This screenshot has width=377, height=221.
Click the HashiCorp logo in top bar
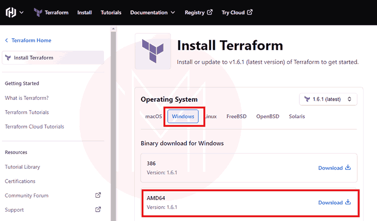coord(10,12)
